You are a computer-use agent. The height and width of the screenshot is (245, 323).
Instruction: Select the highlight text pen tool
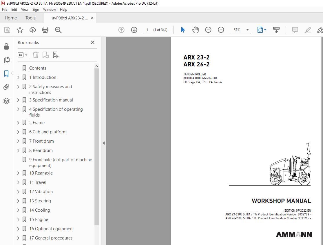point(308,30)
